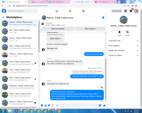This screenshot has height=113, width=142.
Task: Click Patricia's listing thumbnail in right panel
Action: pos(124,20)
